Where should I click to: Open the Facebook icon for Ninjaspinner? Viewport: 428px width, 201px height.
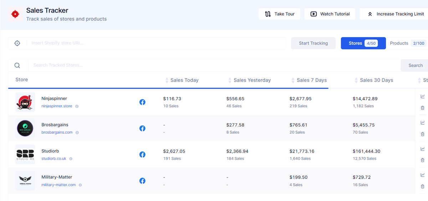click(142, 102)
